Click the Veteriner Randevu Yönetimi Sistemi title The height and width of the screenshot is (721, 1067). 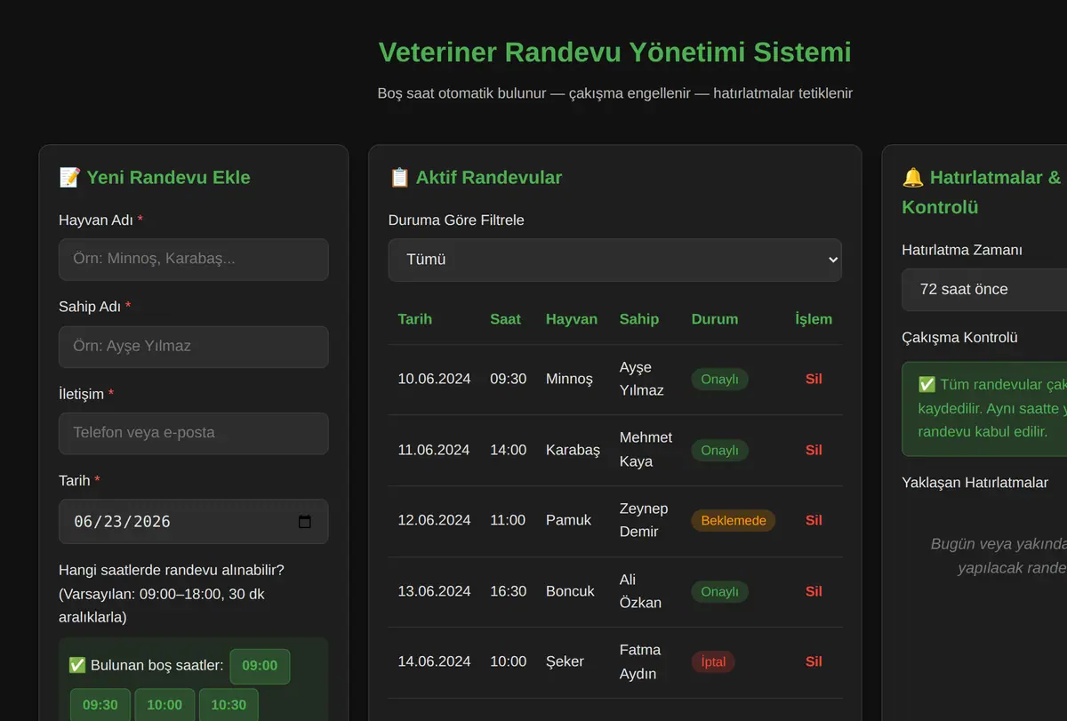click(615, 52)
